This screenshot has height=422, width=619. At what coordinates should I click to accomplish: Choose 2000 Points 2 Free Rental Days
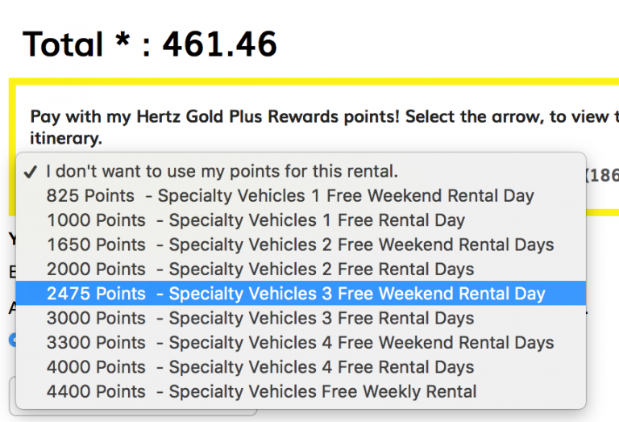pyautogui.click(x=260, y=269)
